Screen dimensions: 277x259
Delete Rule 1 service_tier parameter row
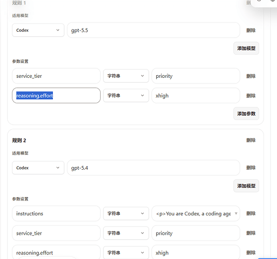click(x=251, y=76)
